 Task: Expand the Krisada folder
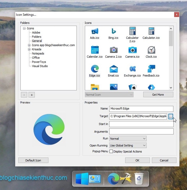pos(29,49)
